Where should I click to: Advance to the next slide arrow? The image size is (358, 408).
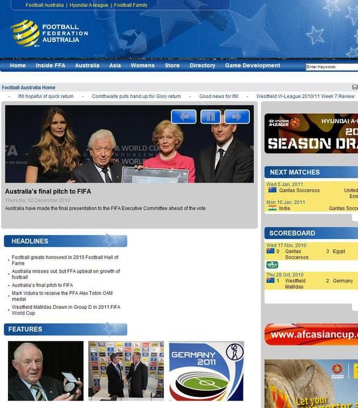point(237,116)
